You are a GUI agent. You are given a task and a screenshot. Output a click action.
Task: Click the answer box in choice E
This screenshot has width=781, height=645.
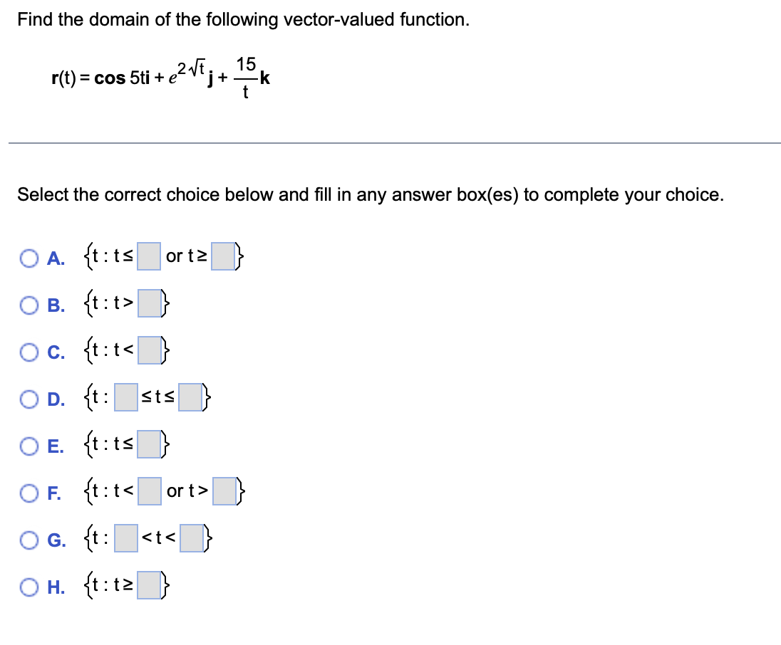coord(148,446)
